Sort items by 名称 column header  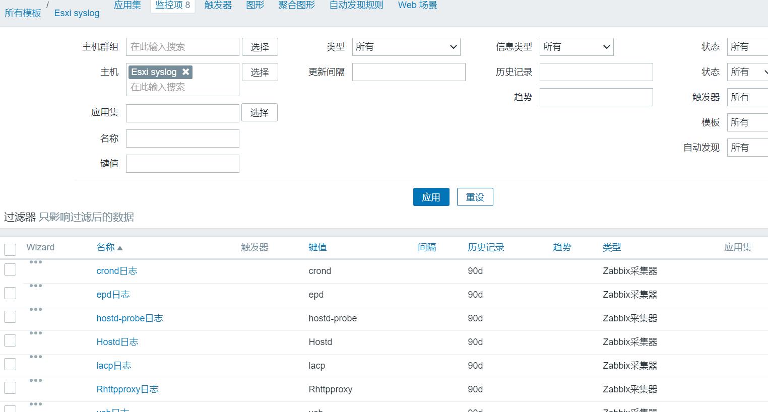[106, 247]
